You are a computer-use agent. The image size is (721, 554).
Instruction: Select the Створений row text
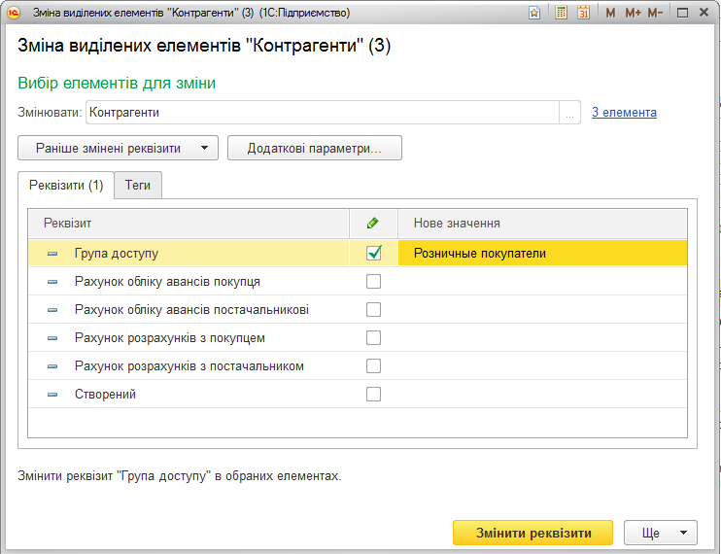(105, 395)
